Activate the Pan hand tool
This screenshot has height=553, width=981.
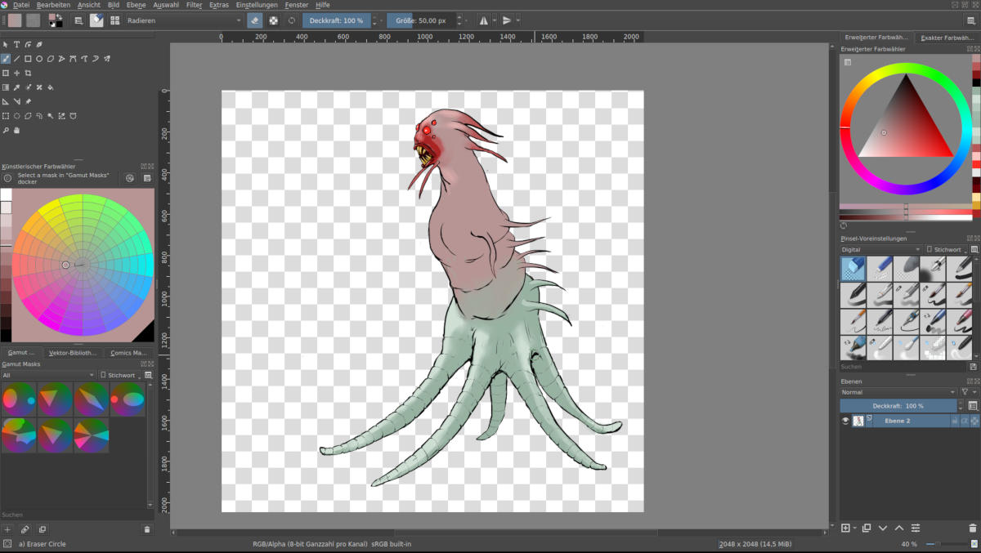tap(16, 130)
